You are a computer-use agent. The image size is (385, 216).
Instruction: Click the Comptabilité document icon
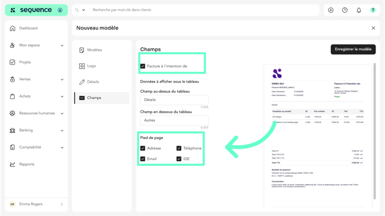[12, 147]
